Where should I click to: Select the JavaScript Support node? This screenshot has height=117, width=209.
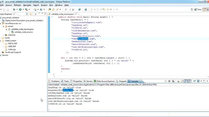tap(13, 52)
